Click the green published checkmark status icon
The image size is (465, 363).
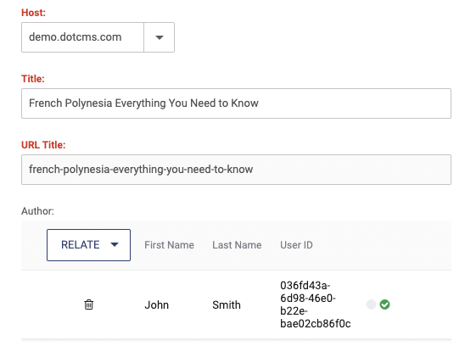coord(384,304)
